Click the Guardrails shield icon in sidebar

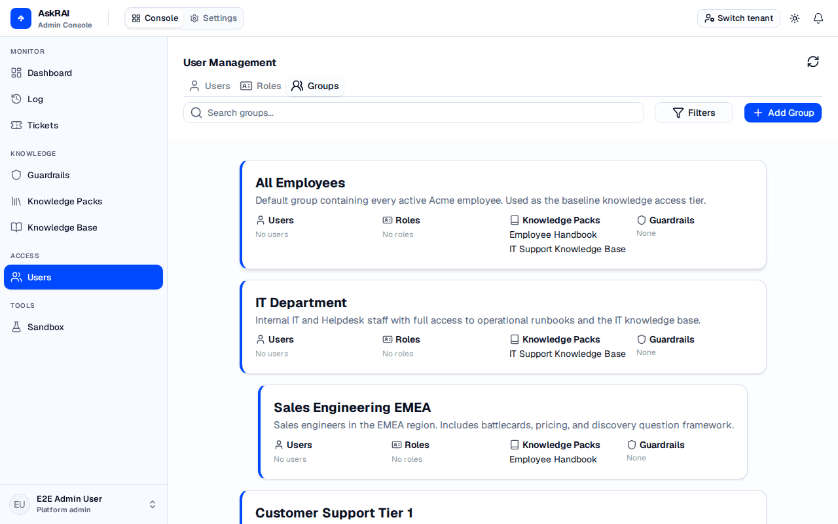coord(16,175)
